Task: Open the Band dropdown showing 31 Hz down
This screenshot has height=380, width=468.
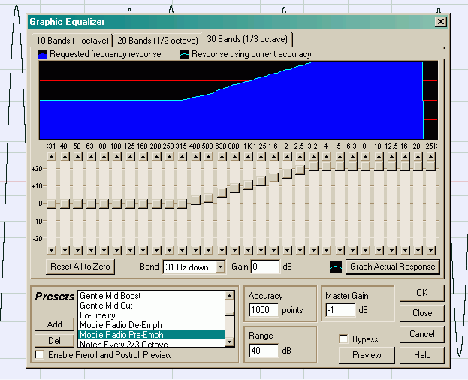Action: point(194,267)
